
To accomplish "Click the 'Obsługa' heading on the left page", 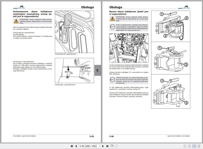I will click(x=87, y=7).
